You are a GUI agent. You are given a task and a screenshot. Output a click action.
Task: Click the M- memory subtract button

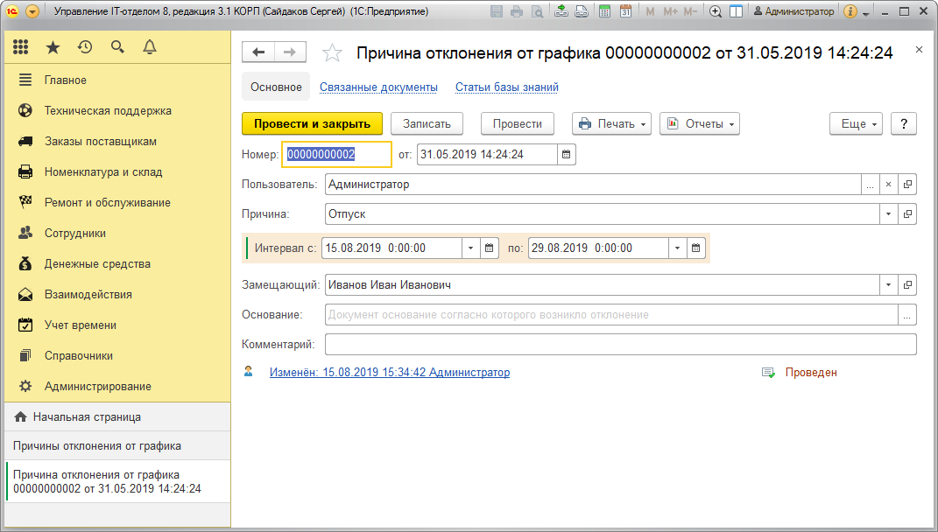coord(690,11)
